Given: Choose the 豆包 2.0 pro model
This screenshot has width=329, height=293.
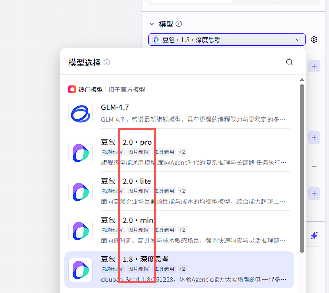Looking at the screenshot, I should pyautogui.click(x=126, y=142).
